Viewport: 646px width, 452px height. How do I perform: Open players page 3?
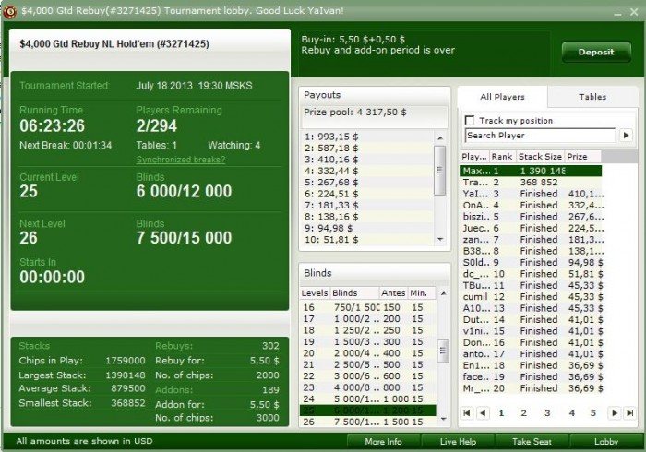(547, 413)
